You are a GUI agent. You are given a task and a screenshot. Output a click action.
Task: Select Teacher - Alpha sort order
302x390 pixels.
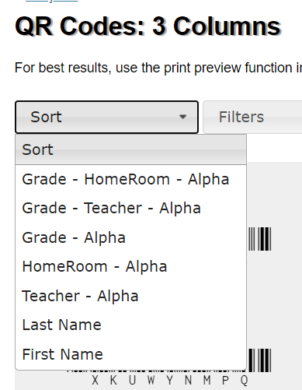pyautogui.click(x=130, y=296)
